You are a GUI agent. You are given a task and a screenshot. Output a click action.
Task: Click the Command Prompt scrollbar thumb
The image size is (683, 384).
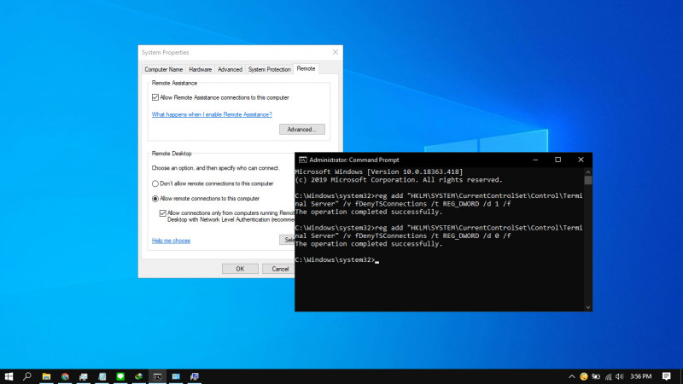[x=588, y=180]
